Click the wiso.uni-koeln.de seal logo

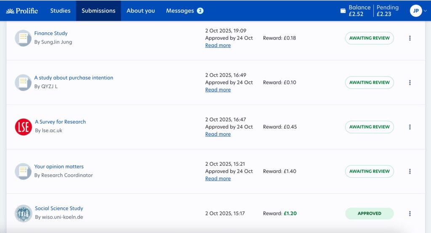point(23,213)
